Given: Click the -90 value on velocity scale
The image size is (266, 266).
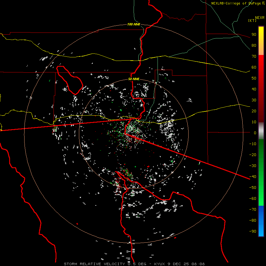Looking at the screenshot, I should click(253, 231).
